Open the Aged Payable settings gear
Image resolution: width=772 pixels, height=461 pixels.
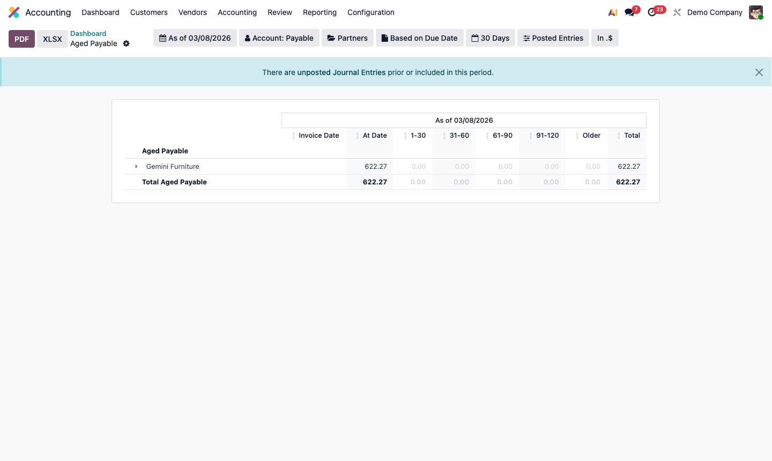pos(126,43)
